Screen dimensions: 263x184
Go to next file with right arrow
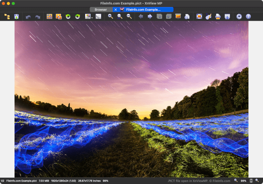tap(150, 16)
